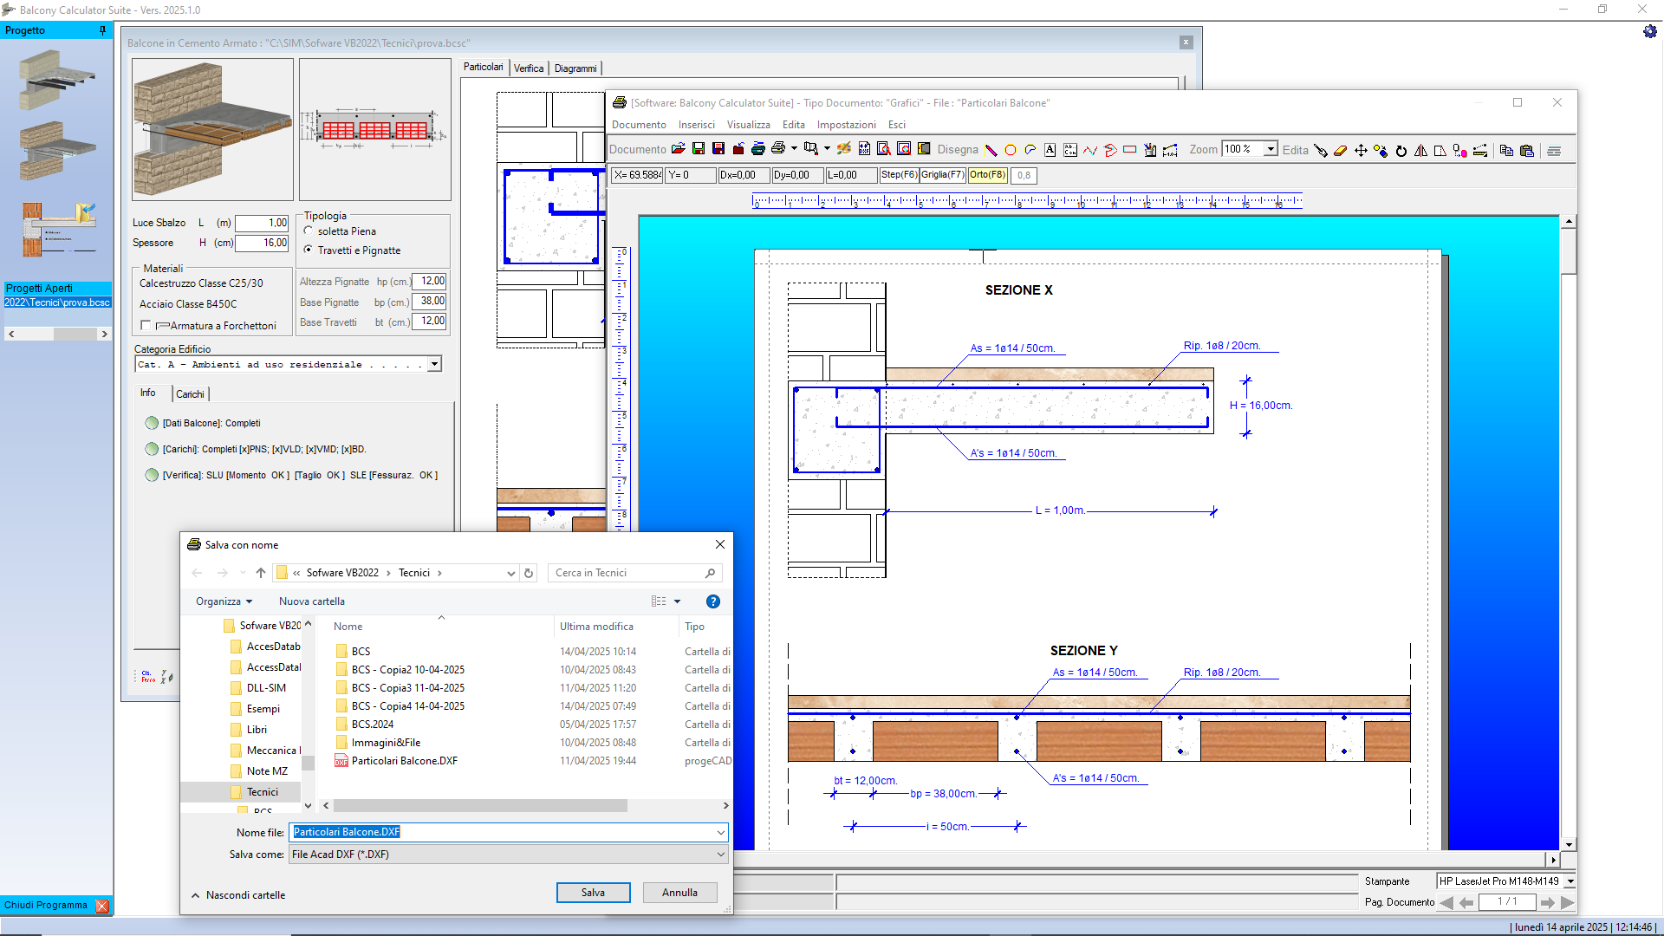Toggle Step(F6) snap mode
The image size is (1664, 936).
(x=899, y=175)
